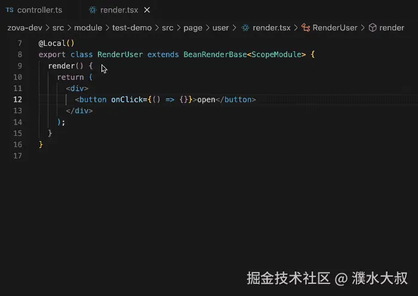Screen dimensions: 418x296
Task: Click the ); on line 14
Action: (x=61, y=122)
